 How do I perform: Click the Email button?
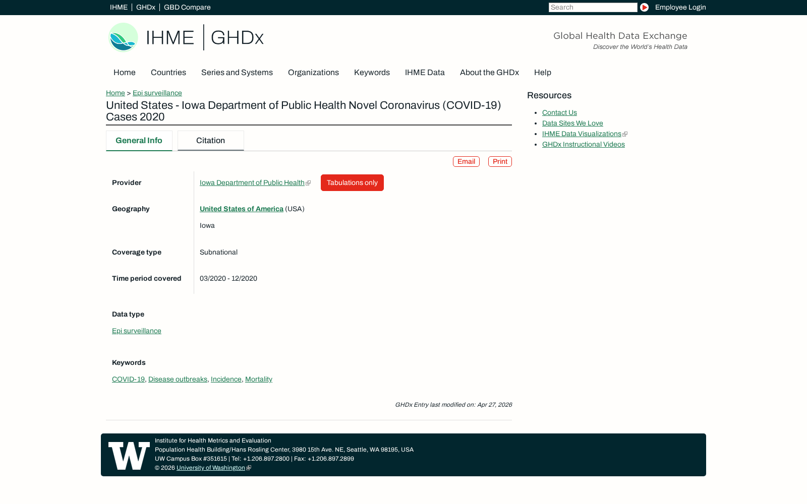[x=466, y=161]
